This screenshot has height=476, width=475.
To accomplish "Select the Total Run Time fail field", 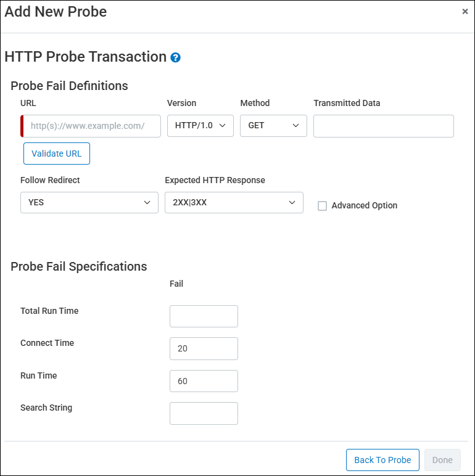I will tap(204, 316).
